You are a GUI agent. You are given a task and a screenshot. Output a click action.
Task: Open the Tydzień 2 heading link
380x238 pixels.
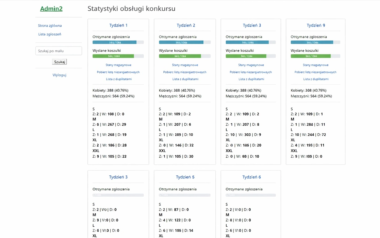186,25
